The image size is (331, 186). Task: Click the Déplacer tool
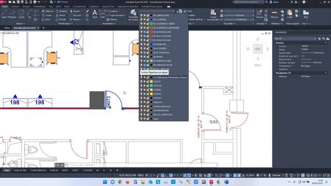click(x=48, y=11)
